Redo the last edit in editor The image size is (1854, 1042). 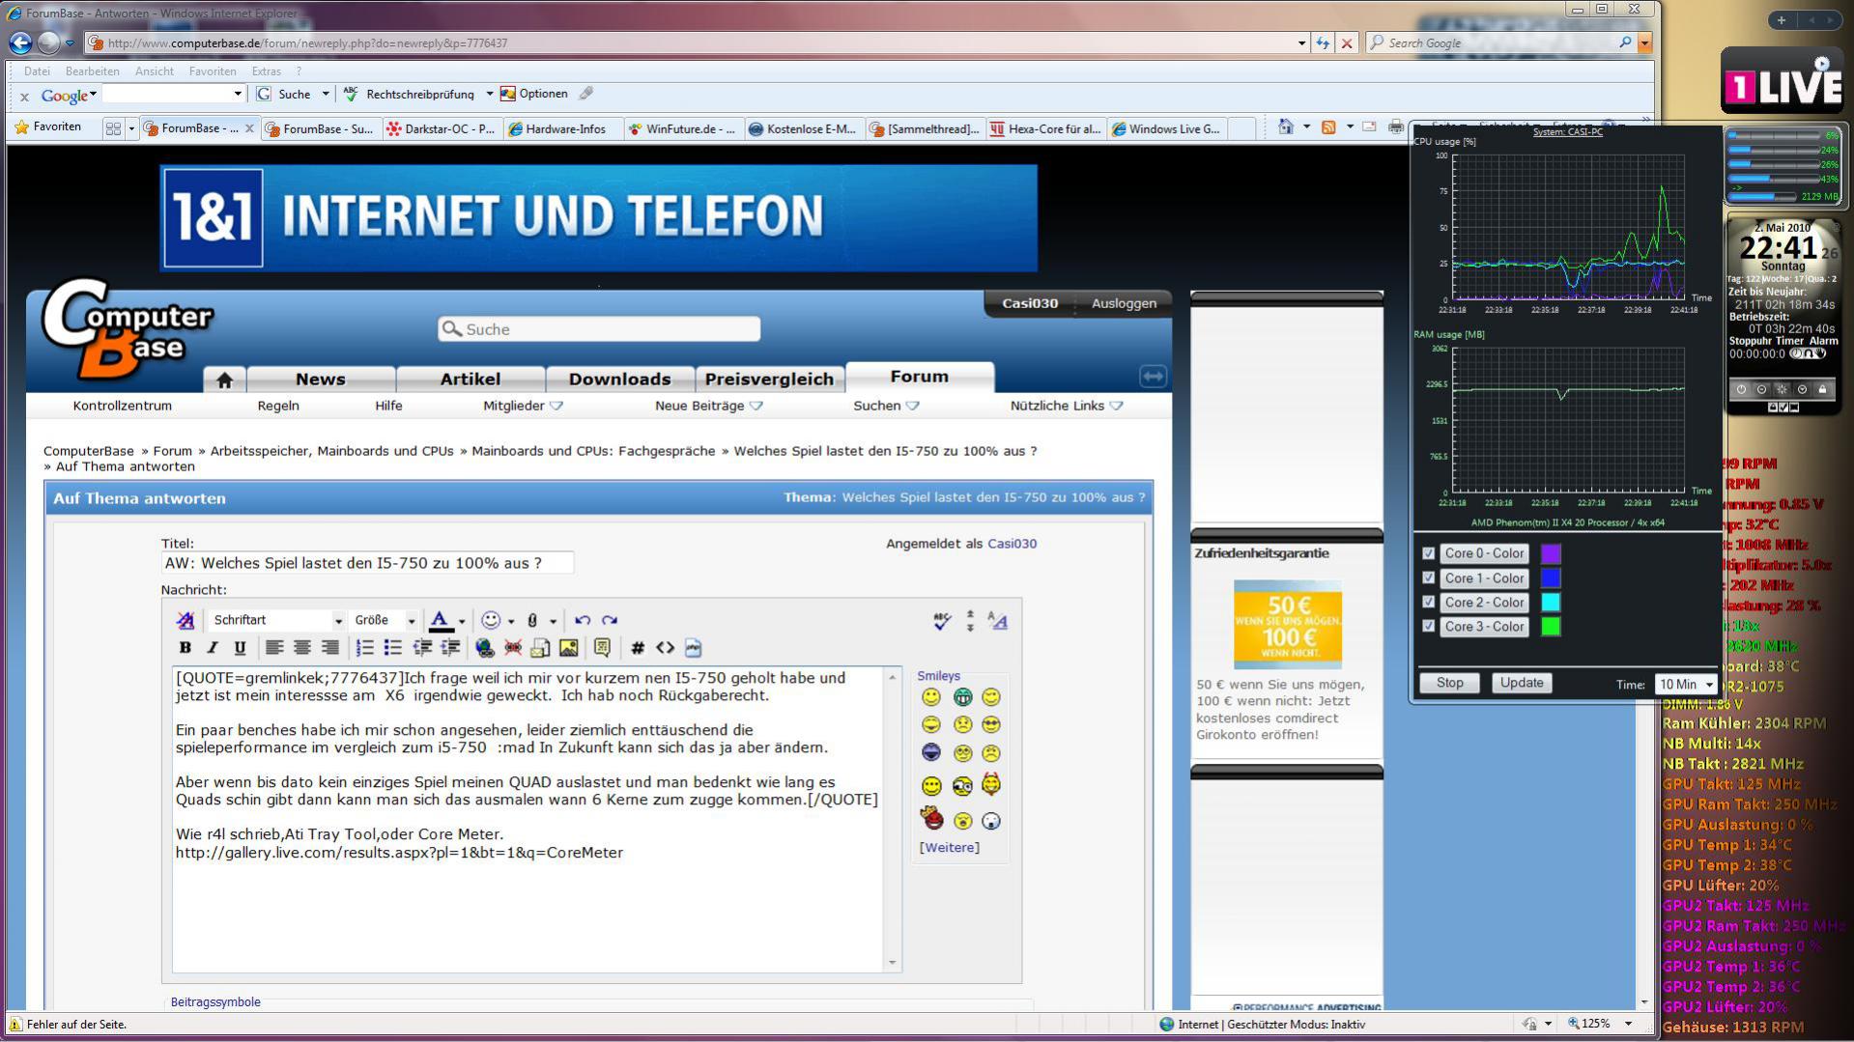(x=610, y=620)
